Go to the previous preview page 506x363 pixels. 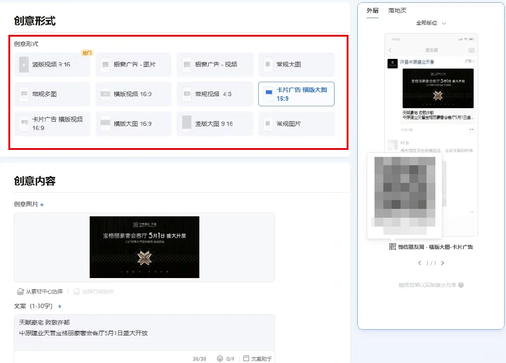(x=420, y=263)
